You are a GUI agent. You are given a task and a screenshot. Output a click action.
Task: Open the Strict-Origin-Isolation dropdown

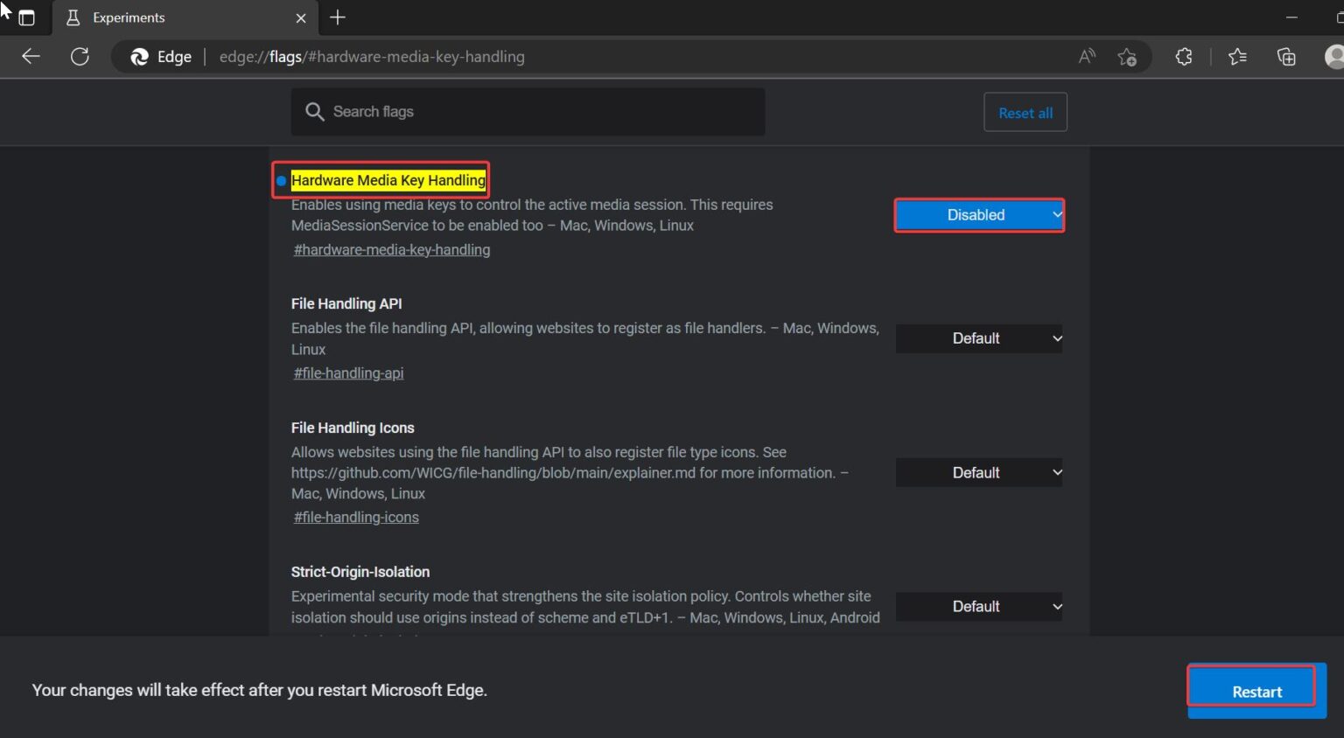pyautogui.click(x=978, y=606)
